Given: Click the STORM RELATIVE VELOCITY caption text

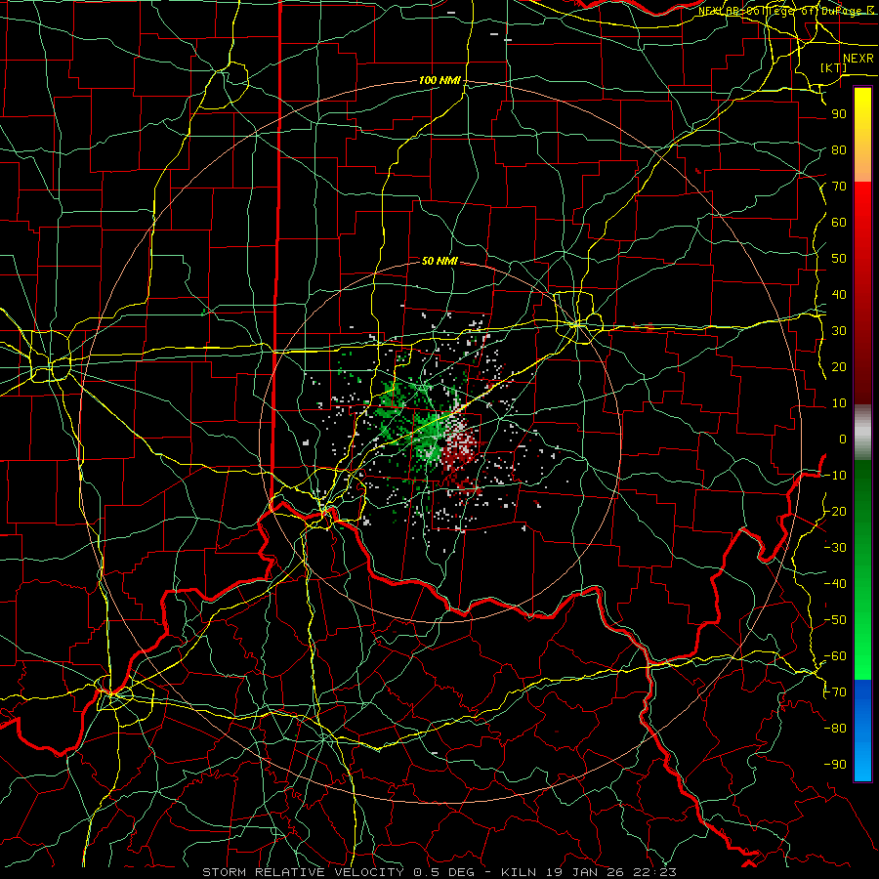Looking at the screenshot, I should point(303,872).
